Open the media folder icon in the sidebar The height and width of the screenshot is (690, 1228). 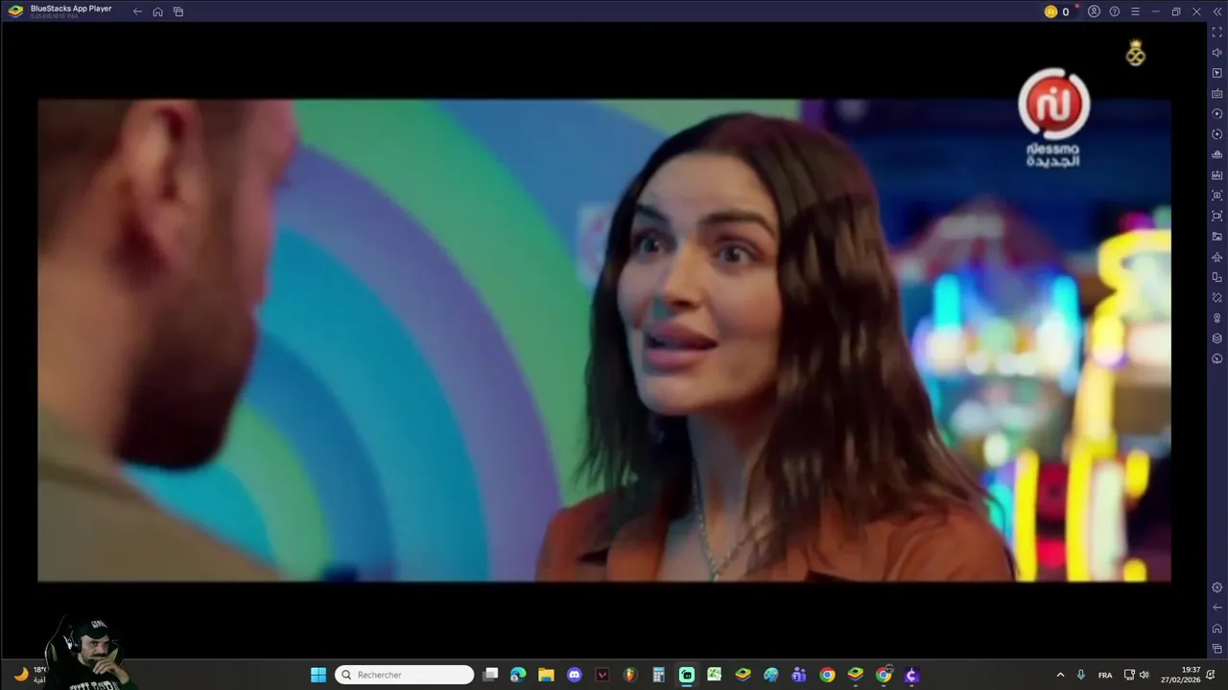point(1217,237)
